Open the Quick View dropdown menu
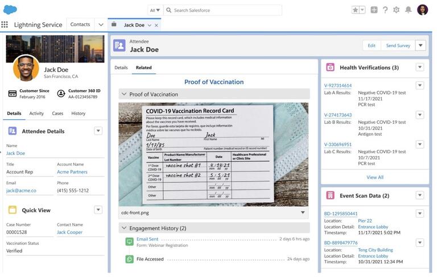 98,210
